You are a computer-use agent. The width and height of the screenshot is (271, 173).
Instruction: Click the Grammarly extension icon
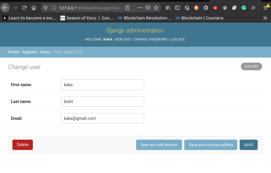(244, 8)
